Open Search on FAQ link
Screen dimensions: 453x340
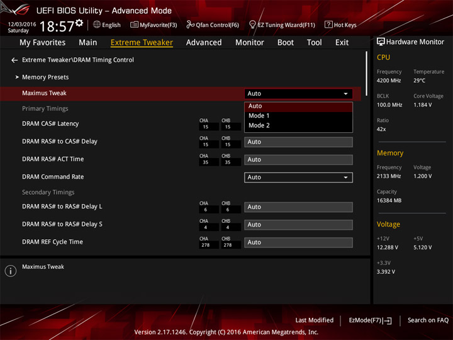(x=428, y=320)
